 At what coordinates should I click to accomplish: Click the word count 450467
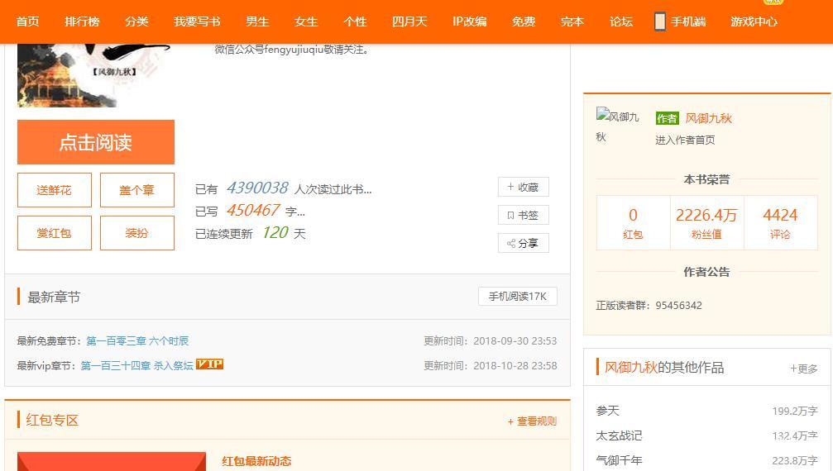pos(253,210)
